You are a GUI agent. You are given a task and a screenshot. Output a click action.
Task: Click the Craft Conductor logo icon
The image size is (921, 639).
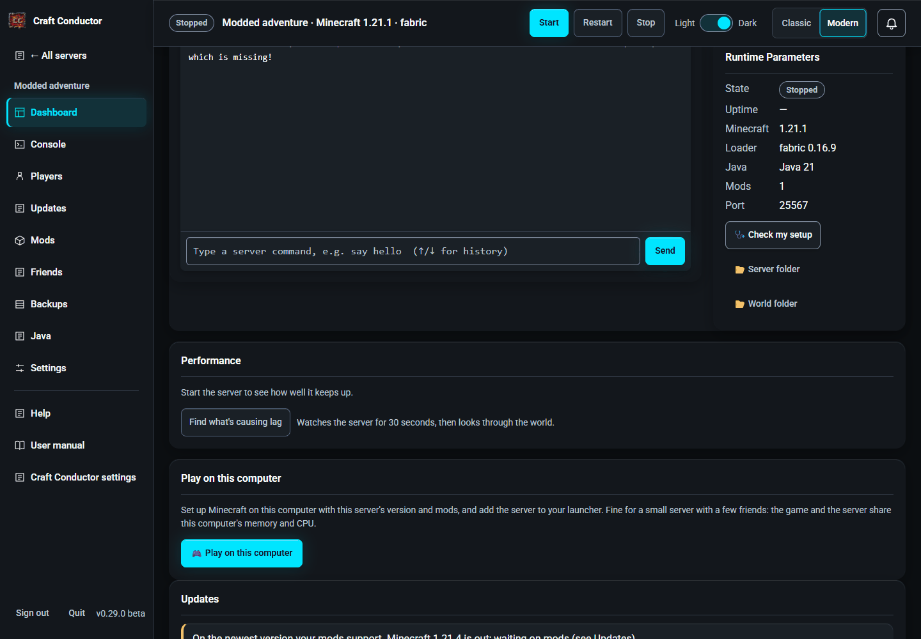[17, 20]
